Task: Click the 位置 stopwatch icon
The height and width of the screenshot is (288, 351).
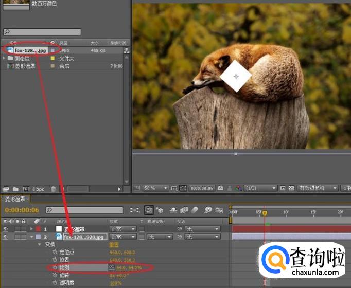Action: [55, 260]
